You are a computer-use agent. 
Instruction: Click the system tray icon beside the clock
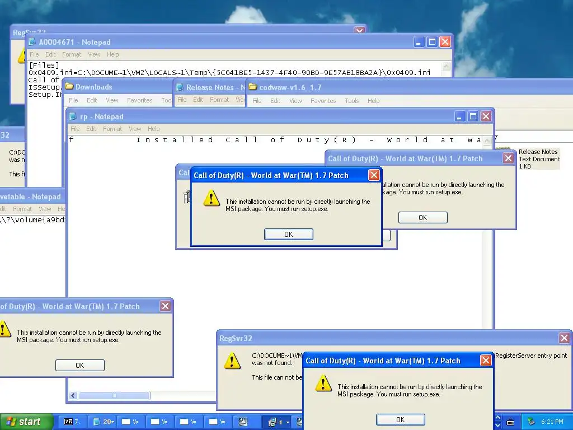click(532, 422)
